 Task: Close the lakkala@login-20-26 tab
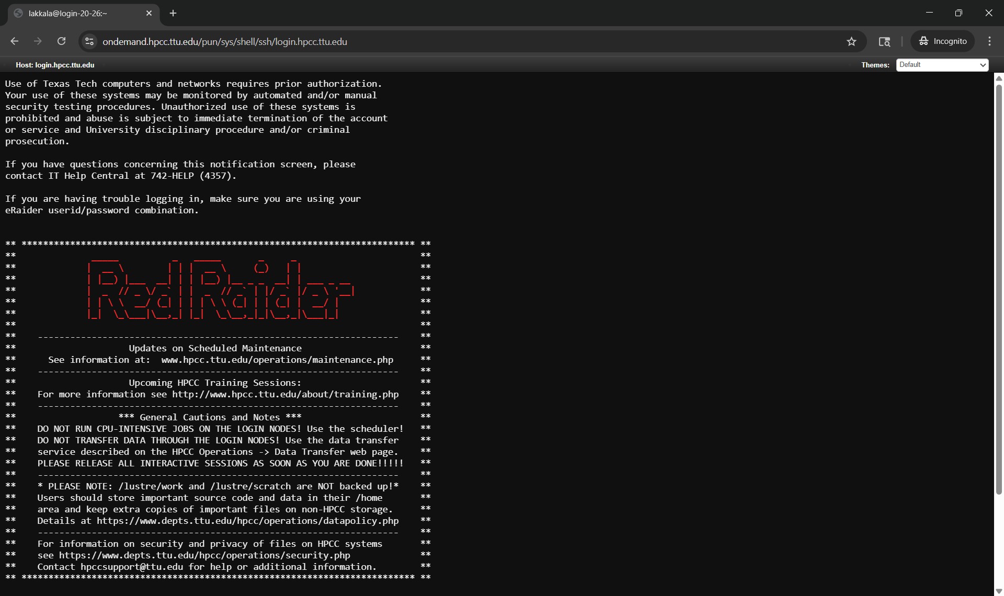point(149,13)
